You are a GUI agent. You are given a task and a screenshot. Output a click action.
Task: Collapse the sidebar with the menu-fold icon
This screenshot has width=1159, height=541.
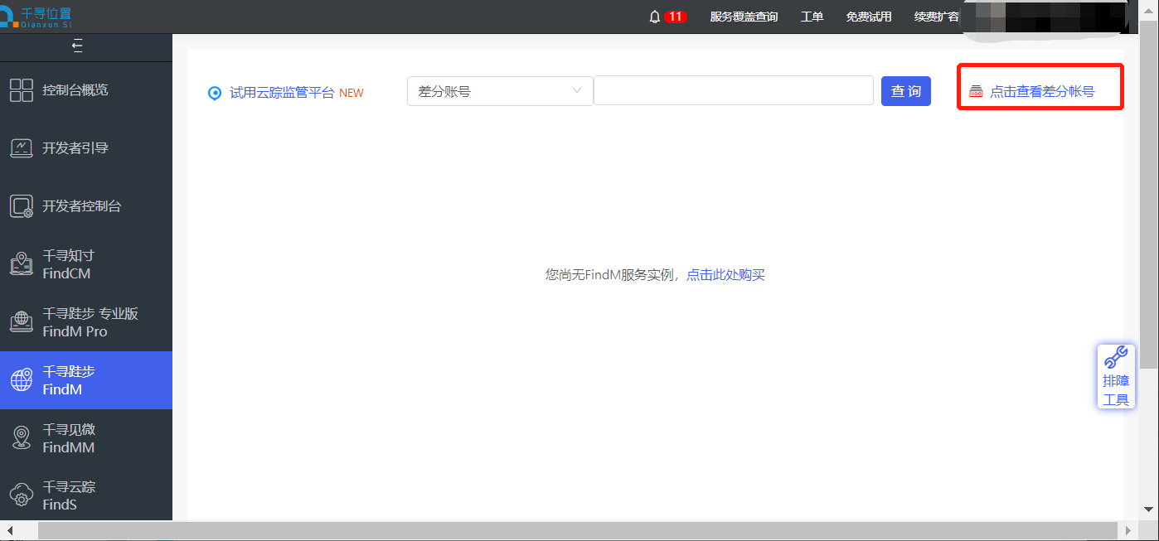[77, 46]
